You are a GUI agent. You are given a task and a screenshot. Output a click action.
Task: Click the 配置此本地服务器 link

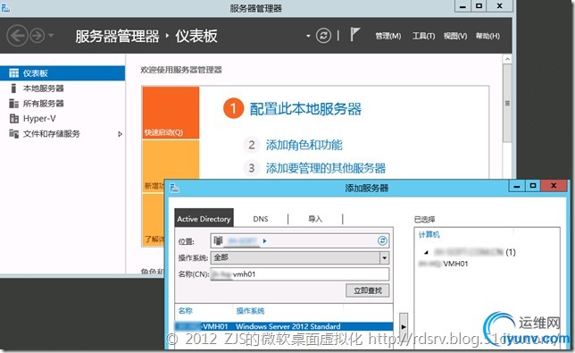[305, 109]
